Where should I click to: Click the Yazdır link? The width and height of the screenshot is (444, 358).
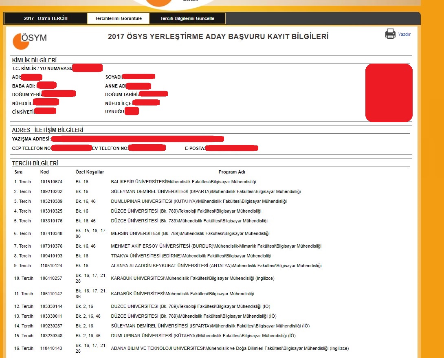pos(404,35)
